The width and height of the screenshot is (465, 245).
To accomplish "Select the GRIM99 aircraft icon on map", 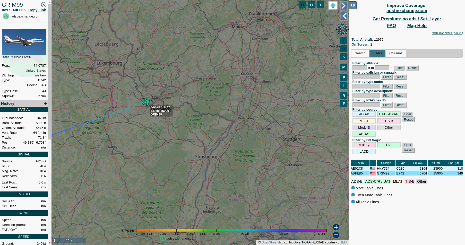I will (x=147, y=102).
